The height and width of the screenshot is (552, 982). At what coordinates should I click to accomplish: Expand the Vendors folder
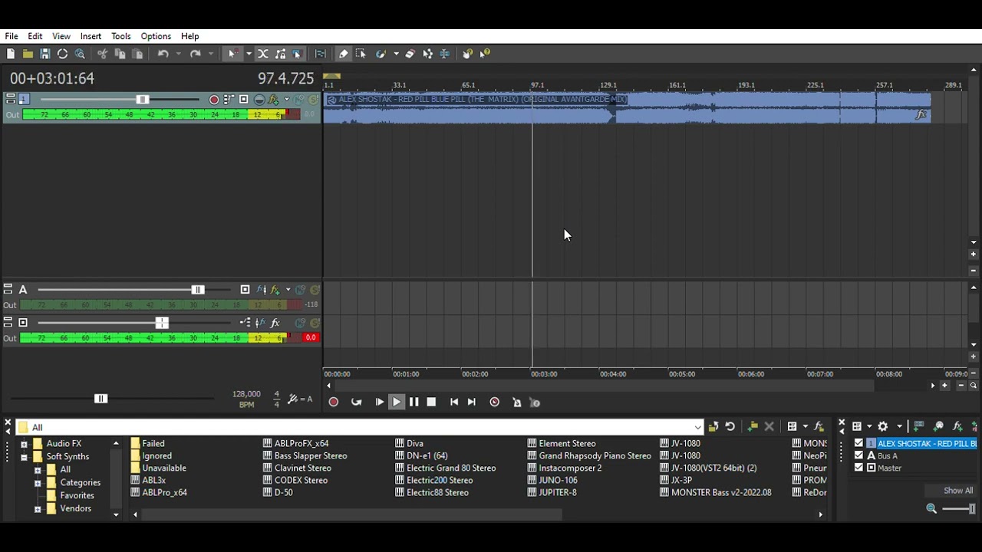tap(38, 509)
